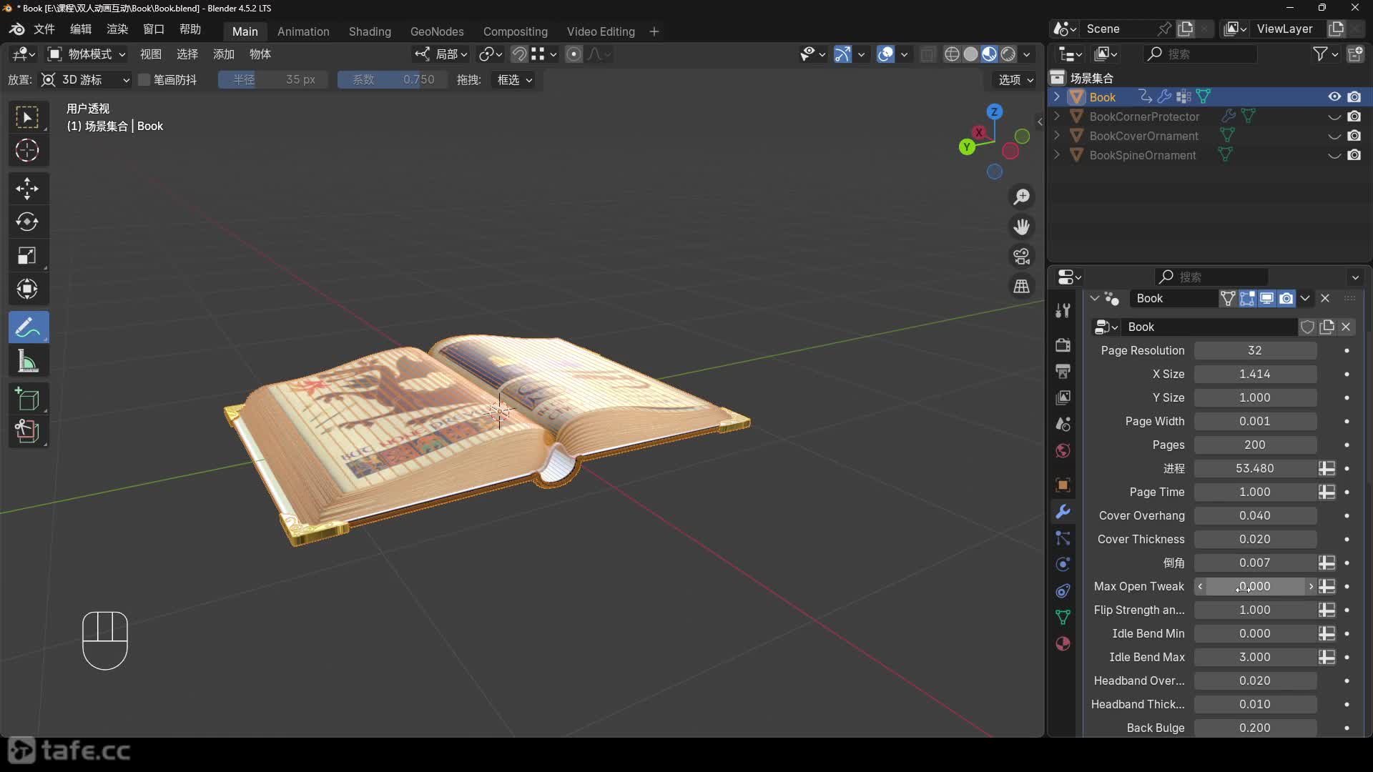Select the Scale tool

27,256
